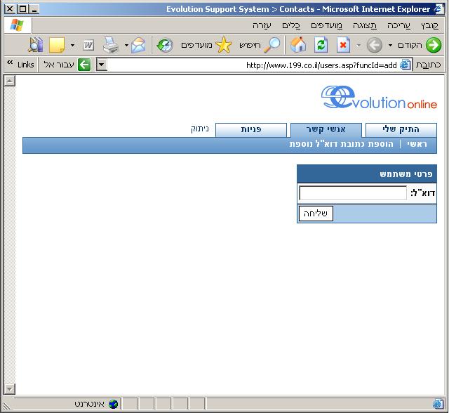Click the דוא"ל email input field
Screen dimensions: 449x413
tap(353, 193)
